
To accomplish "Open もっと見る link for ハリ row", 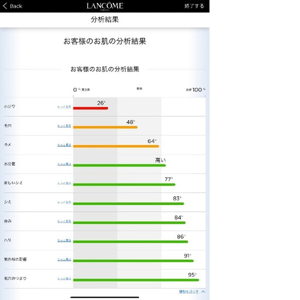I will 64,241.
